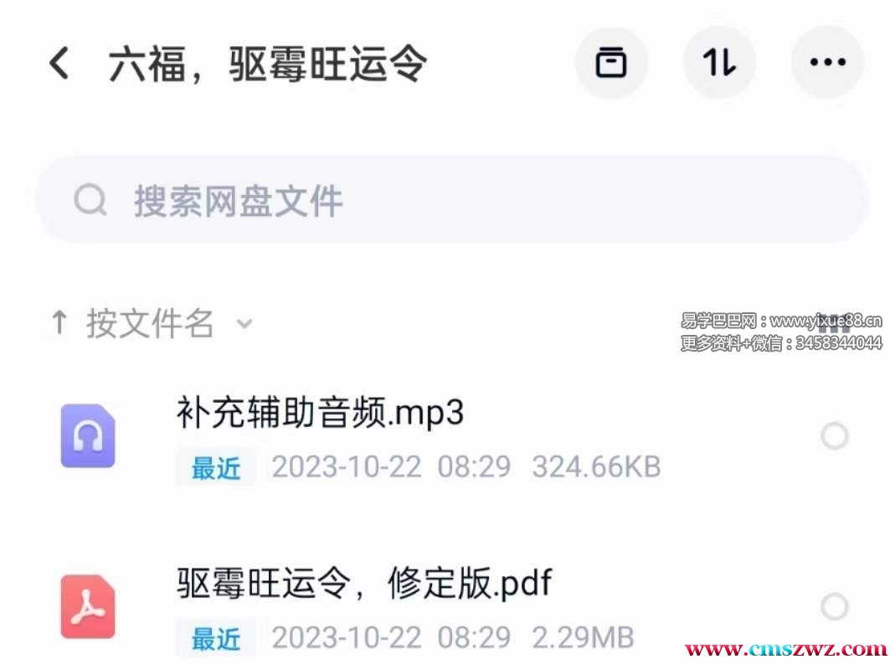Click the purple headphone mp3 file icon
This screenshot has height=664, width=895.
[88, 435]
